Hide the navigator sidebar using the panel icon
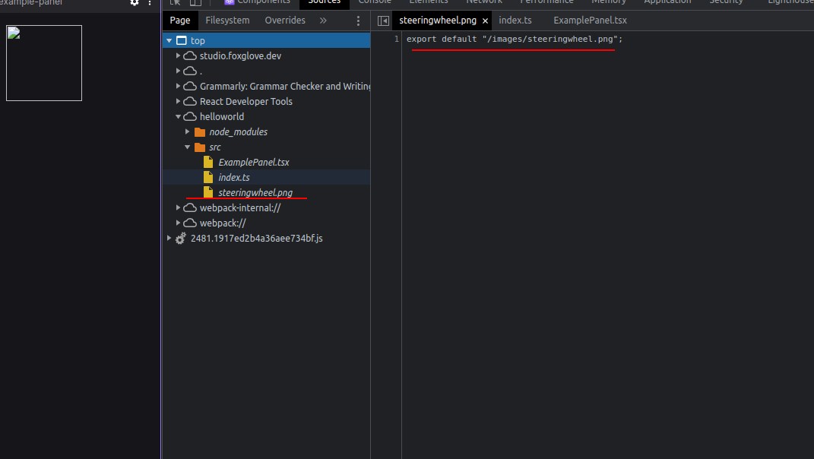Image resolution: width=814 pixels, height=459 pixels. (x=384, y=21)
